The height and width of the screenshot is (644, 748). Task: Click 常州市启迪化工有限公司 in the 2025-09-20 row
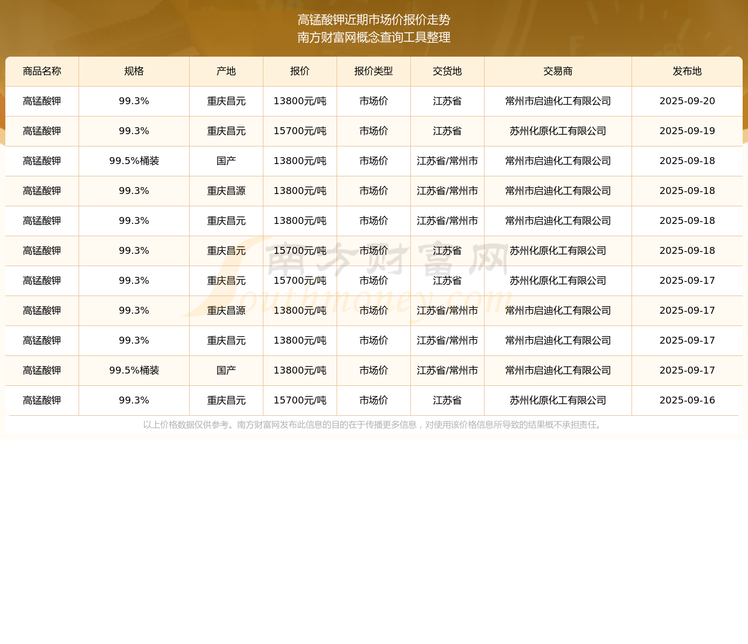(558, 102)
